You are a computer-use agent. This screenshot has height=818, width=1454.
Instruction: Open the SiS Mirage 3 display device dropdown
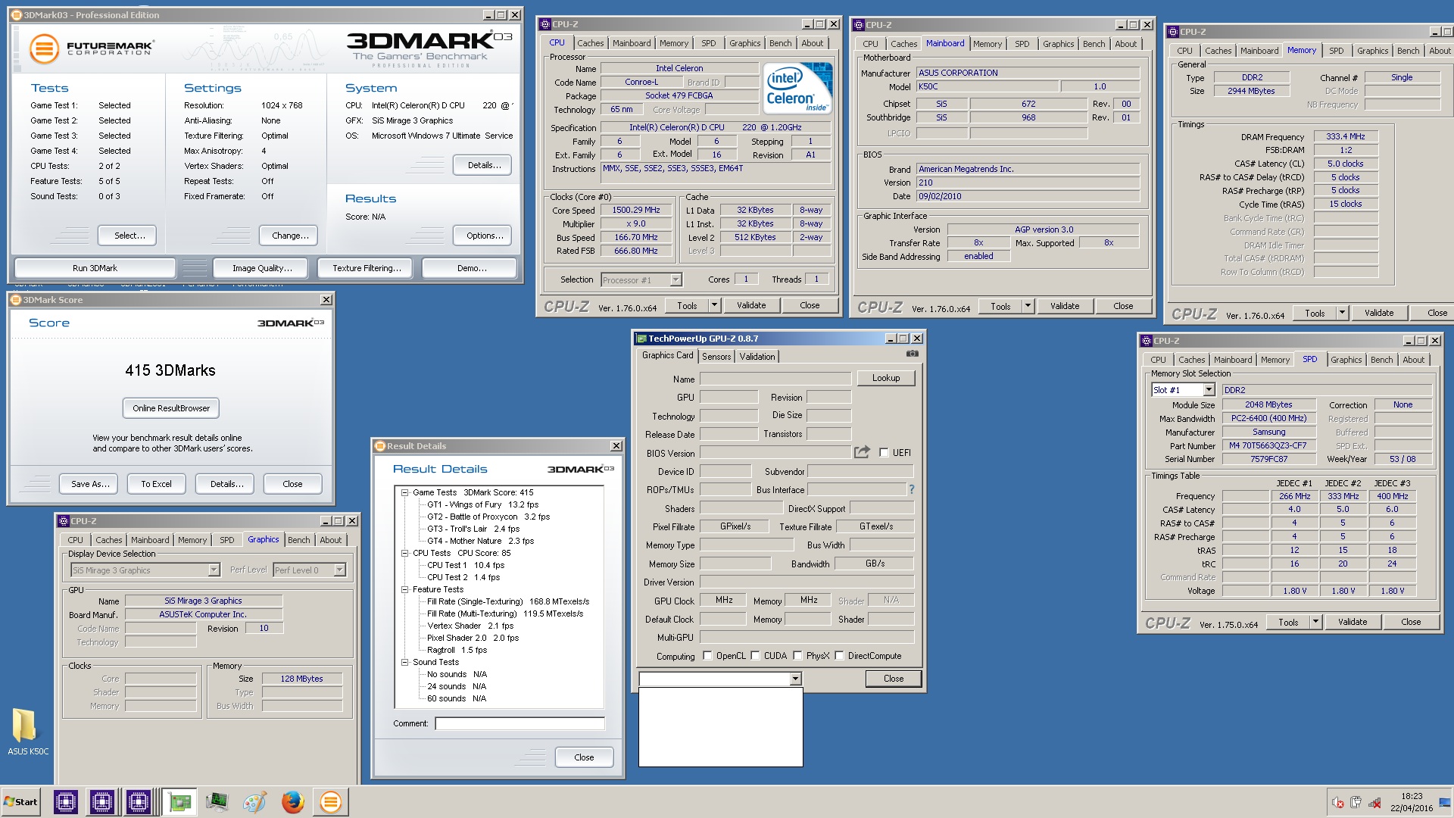tap(214, 570)
